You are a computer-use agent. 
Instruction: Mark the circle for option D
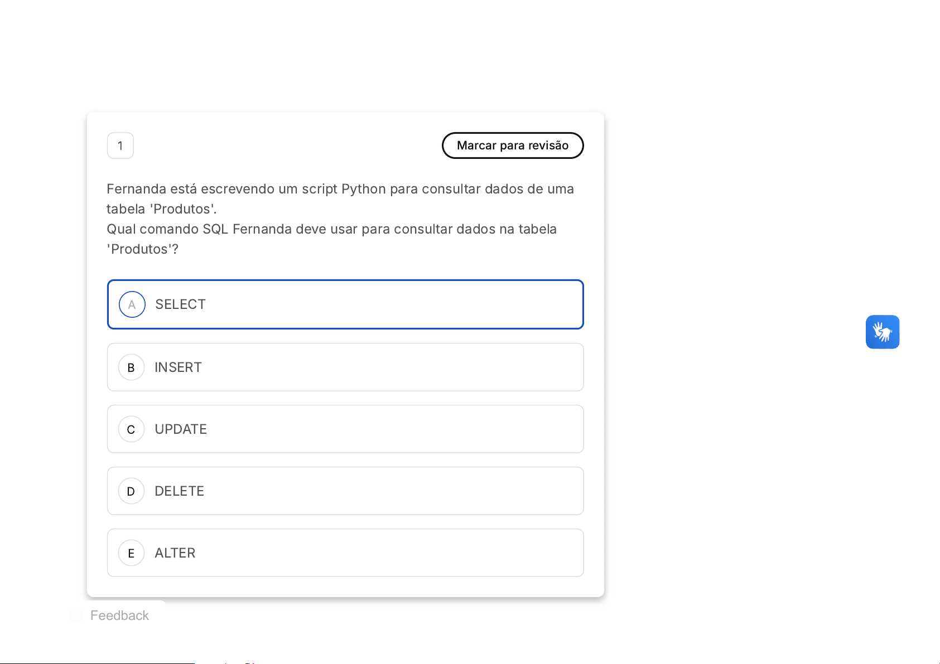131,491
